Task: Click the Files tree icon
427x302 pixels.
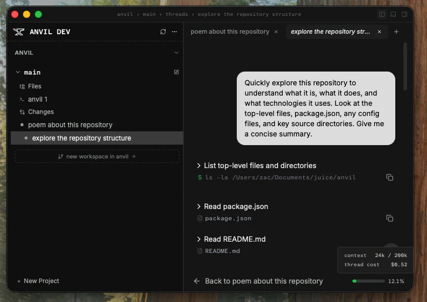Action: tap(22, 86)
